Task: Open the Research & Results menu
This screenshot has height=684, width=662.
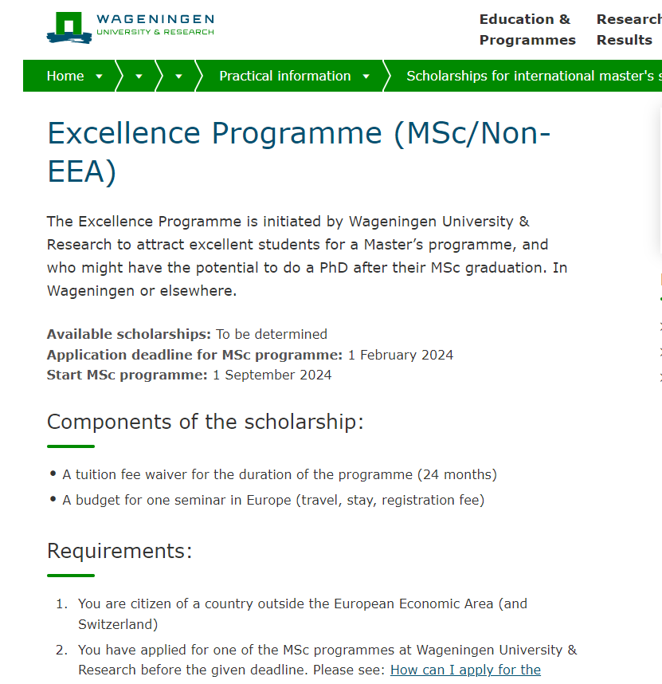Action: [x=629, y=29]
